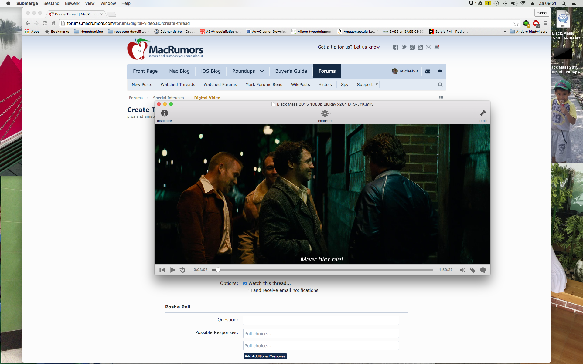This screenshot has height=364, width=583.
Task: Open the Front Page tab
Action: click(x=145, y=71)
